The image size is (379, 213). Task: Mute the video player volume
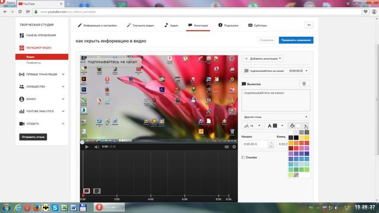97,147
